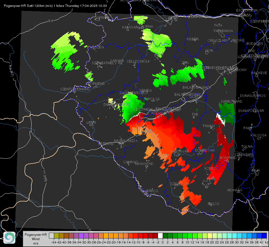Click the CSURGÓ town label

coord(131,162)
